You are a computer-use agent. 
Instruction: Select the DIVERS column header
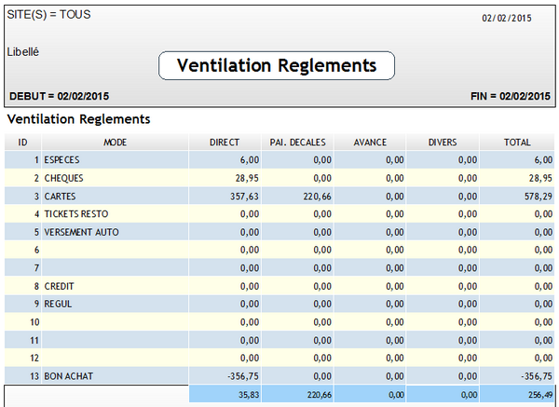point(443,142)
